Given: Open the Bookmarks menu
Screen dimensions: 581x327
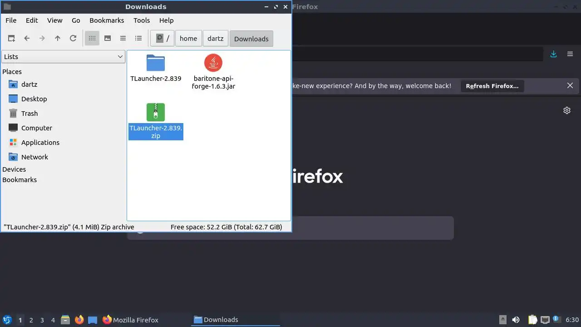Looking at the screenshot, I should click(107, 20).
